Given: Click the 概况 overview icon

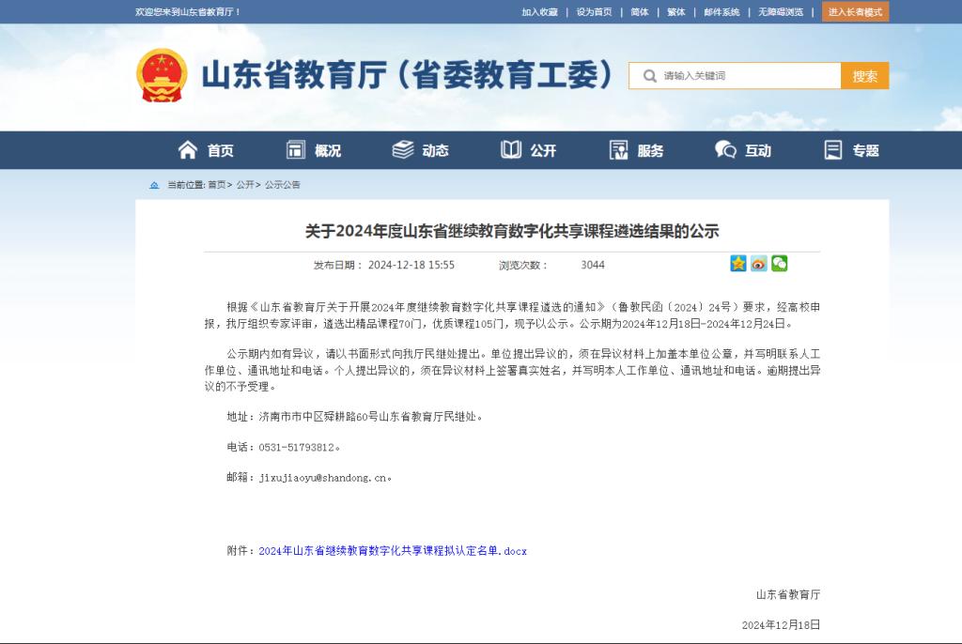Looking at the screenshot, I should tap(296, 149).
